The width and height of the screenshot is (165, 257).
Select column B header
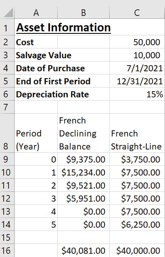(83, 13)
